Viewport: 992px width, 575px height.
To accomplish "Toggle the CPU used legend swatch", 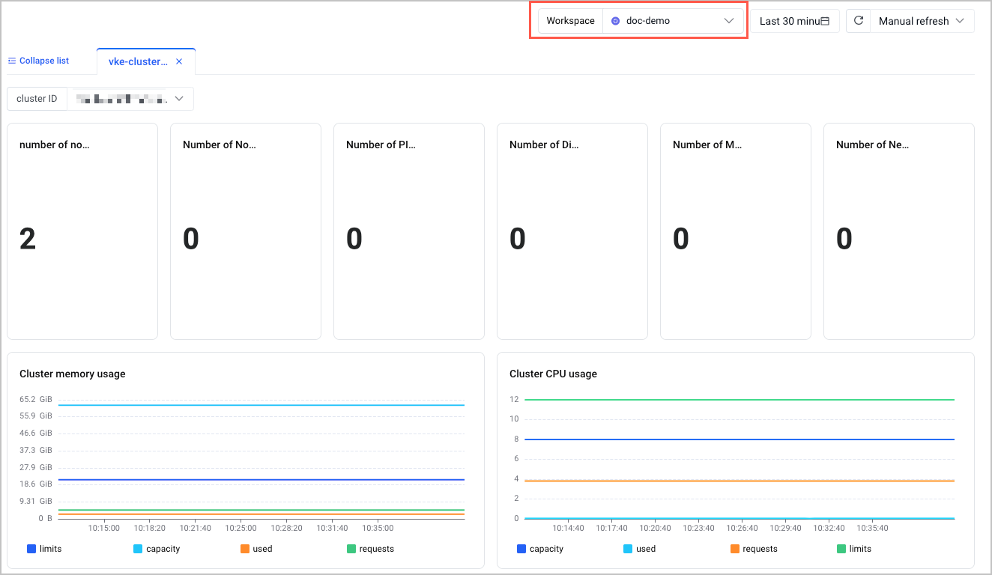I will point(628,549).
